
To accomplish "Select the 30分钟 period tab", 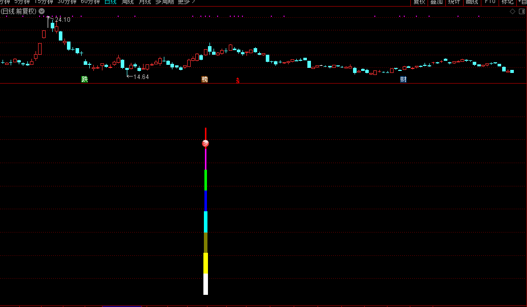I will [x=67, y=2].
